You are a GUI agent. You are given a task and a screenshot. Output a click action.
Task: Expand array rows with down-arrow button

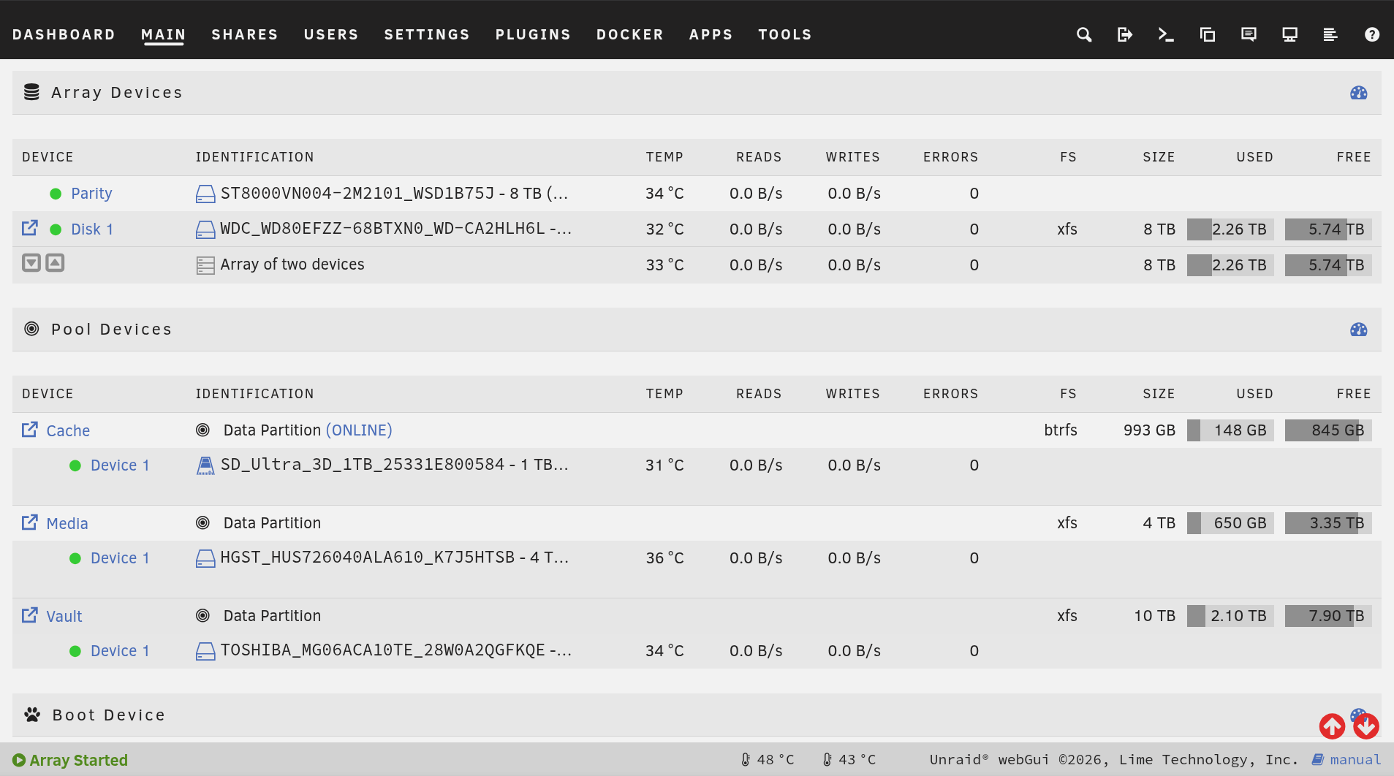[x=31, y=263]
